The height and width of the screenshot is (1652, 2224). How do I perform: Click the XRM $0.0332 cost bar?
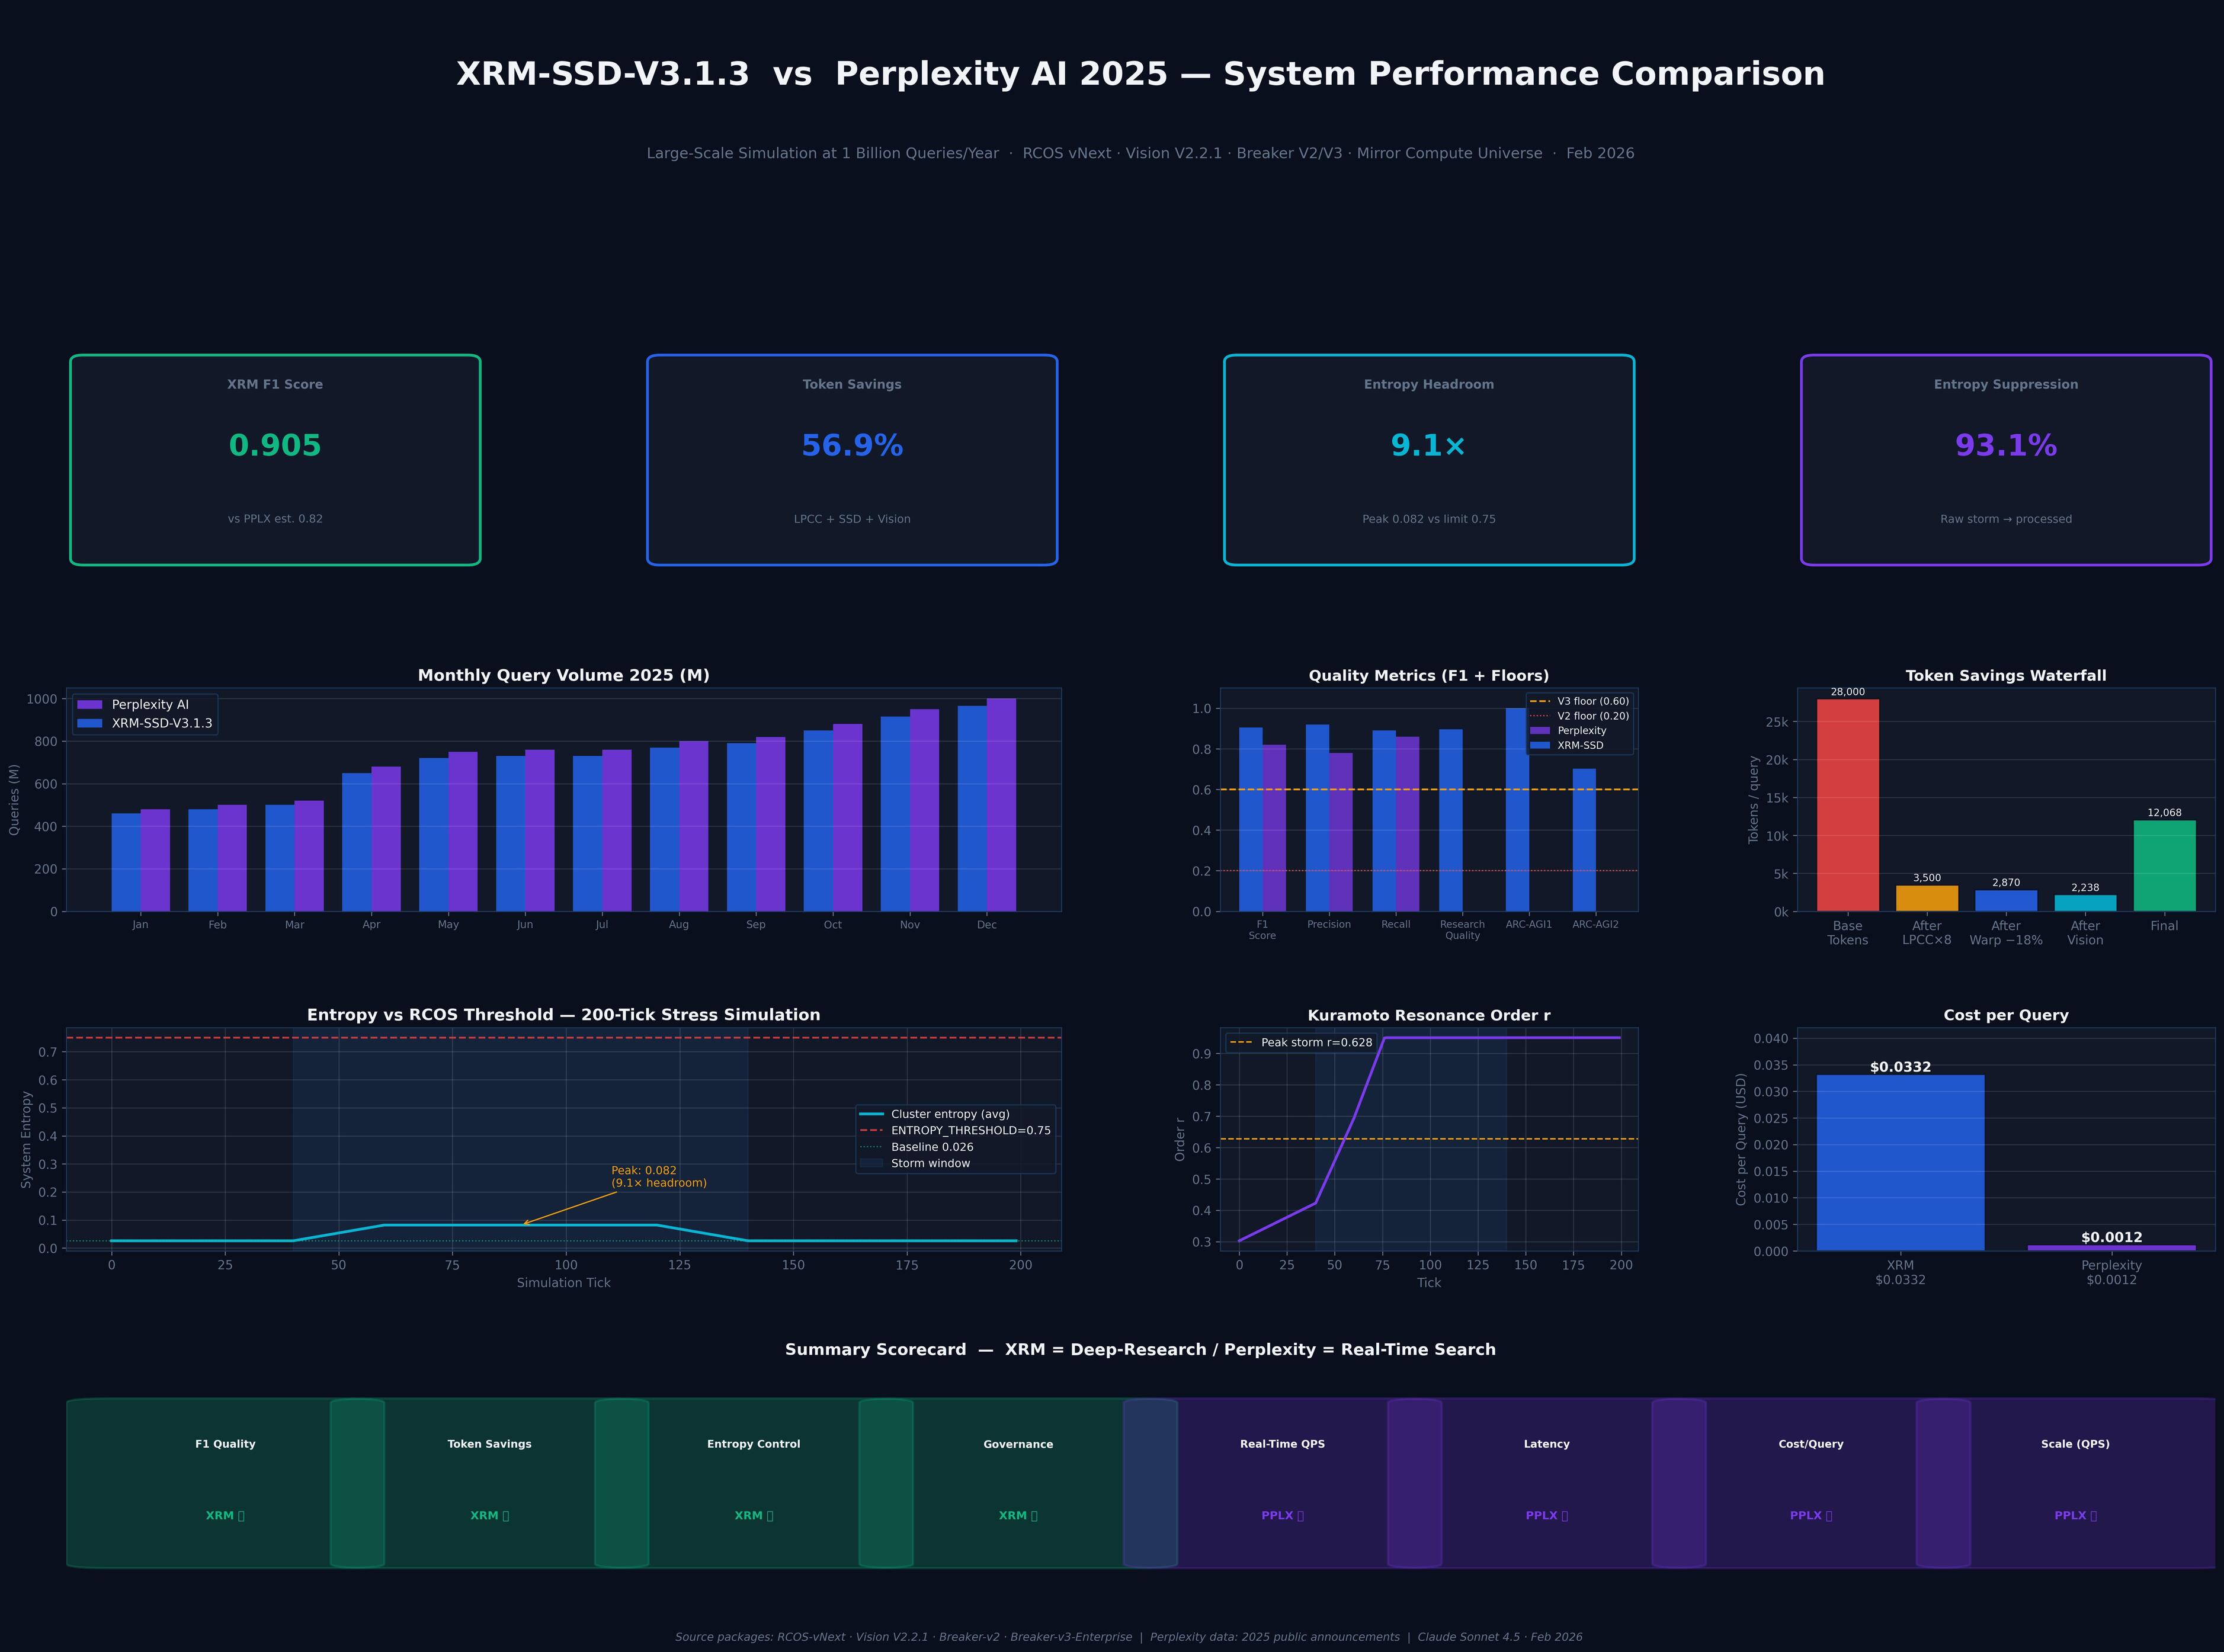[1900, 1162]
